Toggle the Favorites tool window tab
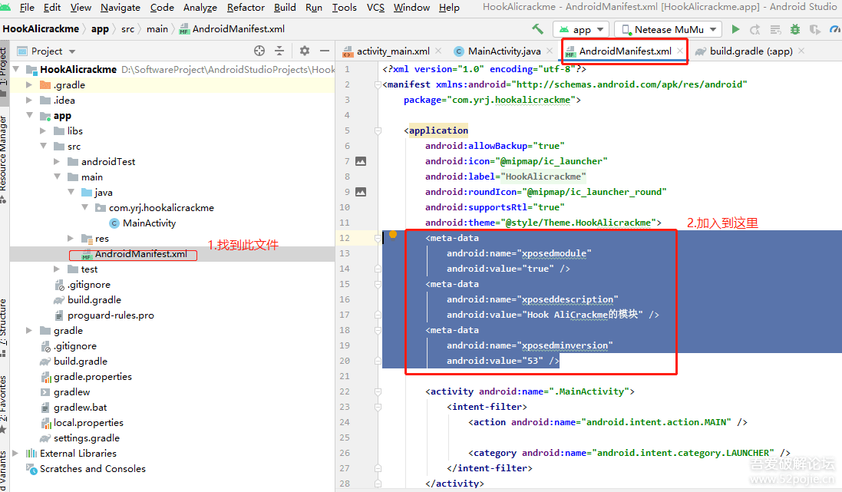 [4, 404]
